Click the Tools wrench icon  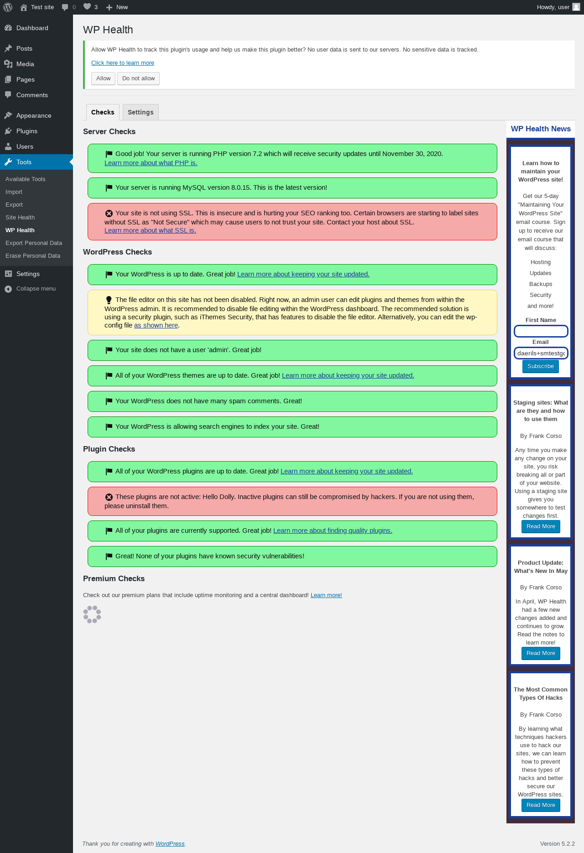click(x=8, y=162)
